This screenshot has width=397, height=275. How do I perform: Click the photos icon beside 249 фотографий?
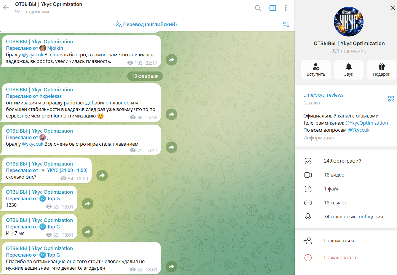coord(308,161)
